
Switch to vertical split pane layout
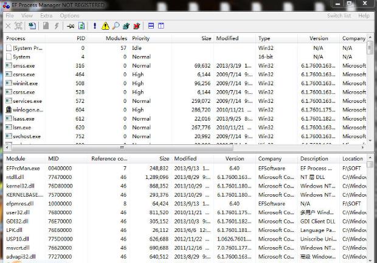(x=161, y=26)
